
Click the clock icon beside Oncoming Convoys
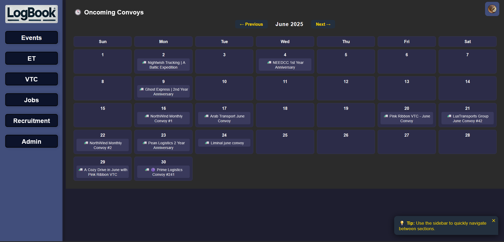click(x=78, y=12)
